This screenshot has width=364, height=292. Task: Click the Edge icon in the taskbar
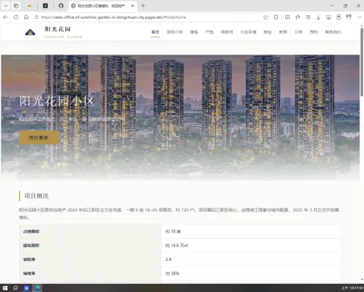tap(37, 287)
